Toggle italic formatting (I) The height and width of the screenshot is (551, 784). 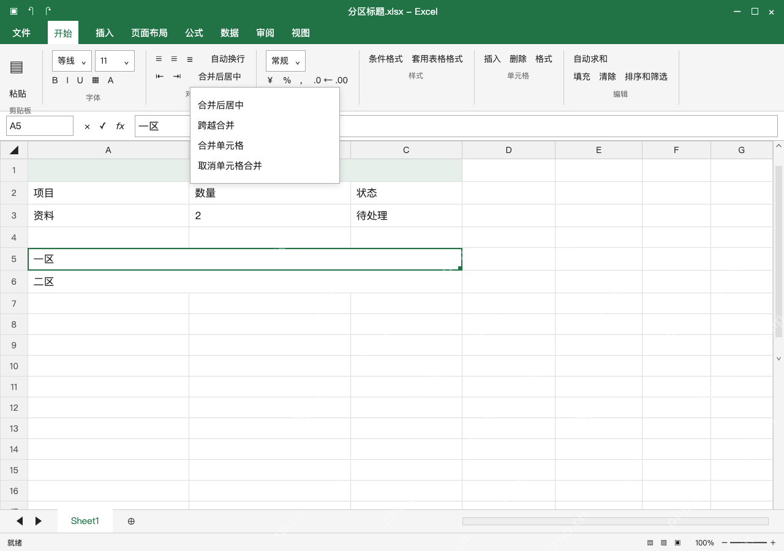point(67,80)
